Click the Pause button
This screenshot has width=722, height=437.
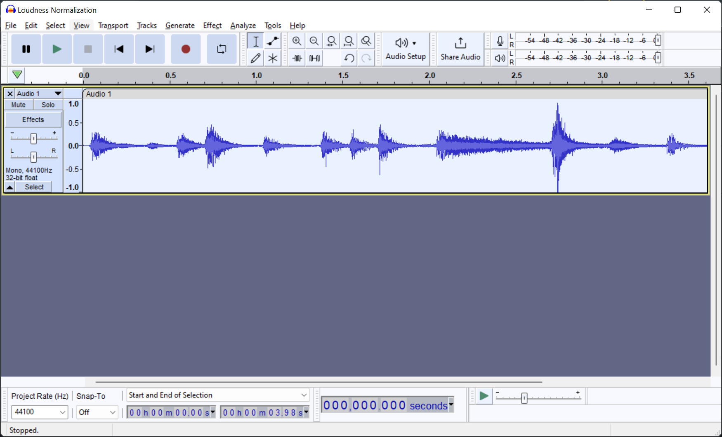26,49
